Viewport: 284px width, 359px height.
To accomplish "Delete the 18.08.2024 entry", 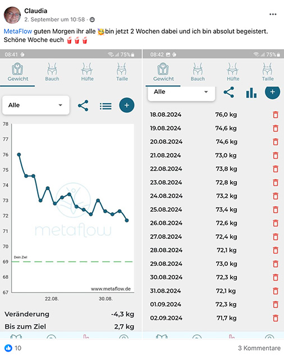I will (276, 114).
